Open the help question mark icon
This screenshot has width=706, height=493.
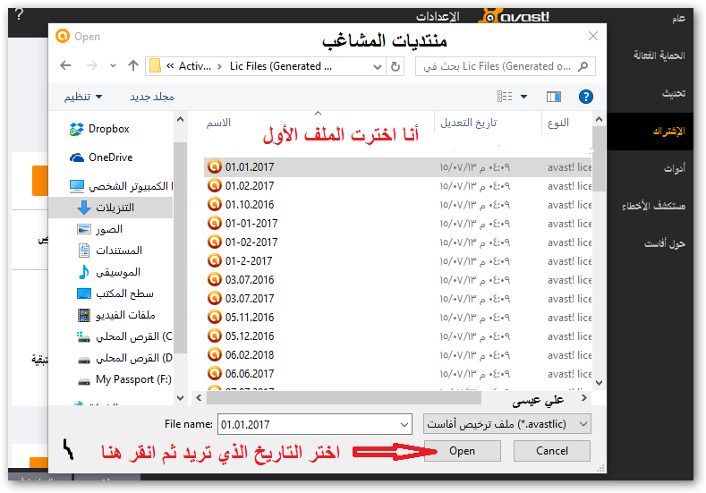(586, 96)
